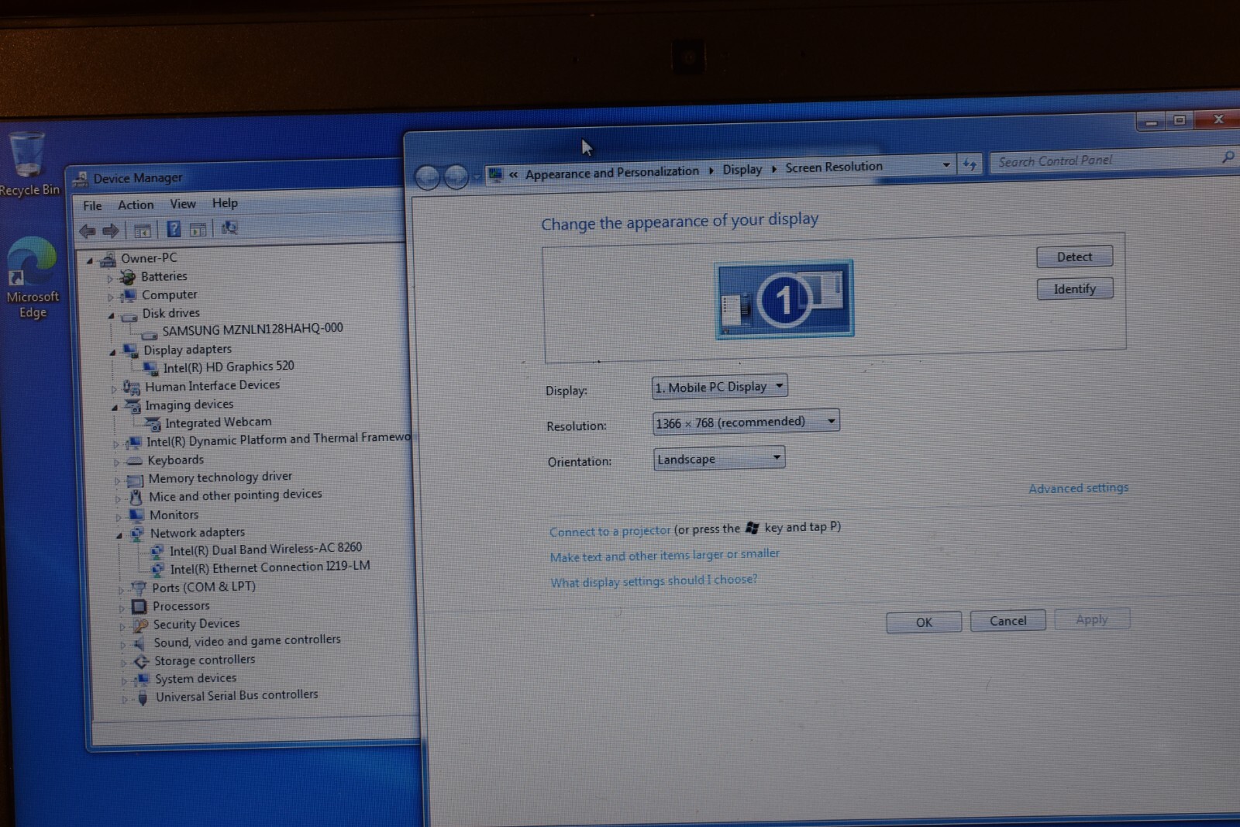Select Intel(R) Ethernet Connection I219-LM
The width and height of the screenshot is (1240, 827).
[270, 567]
